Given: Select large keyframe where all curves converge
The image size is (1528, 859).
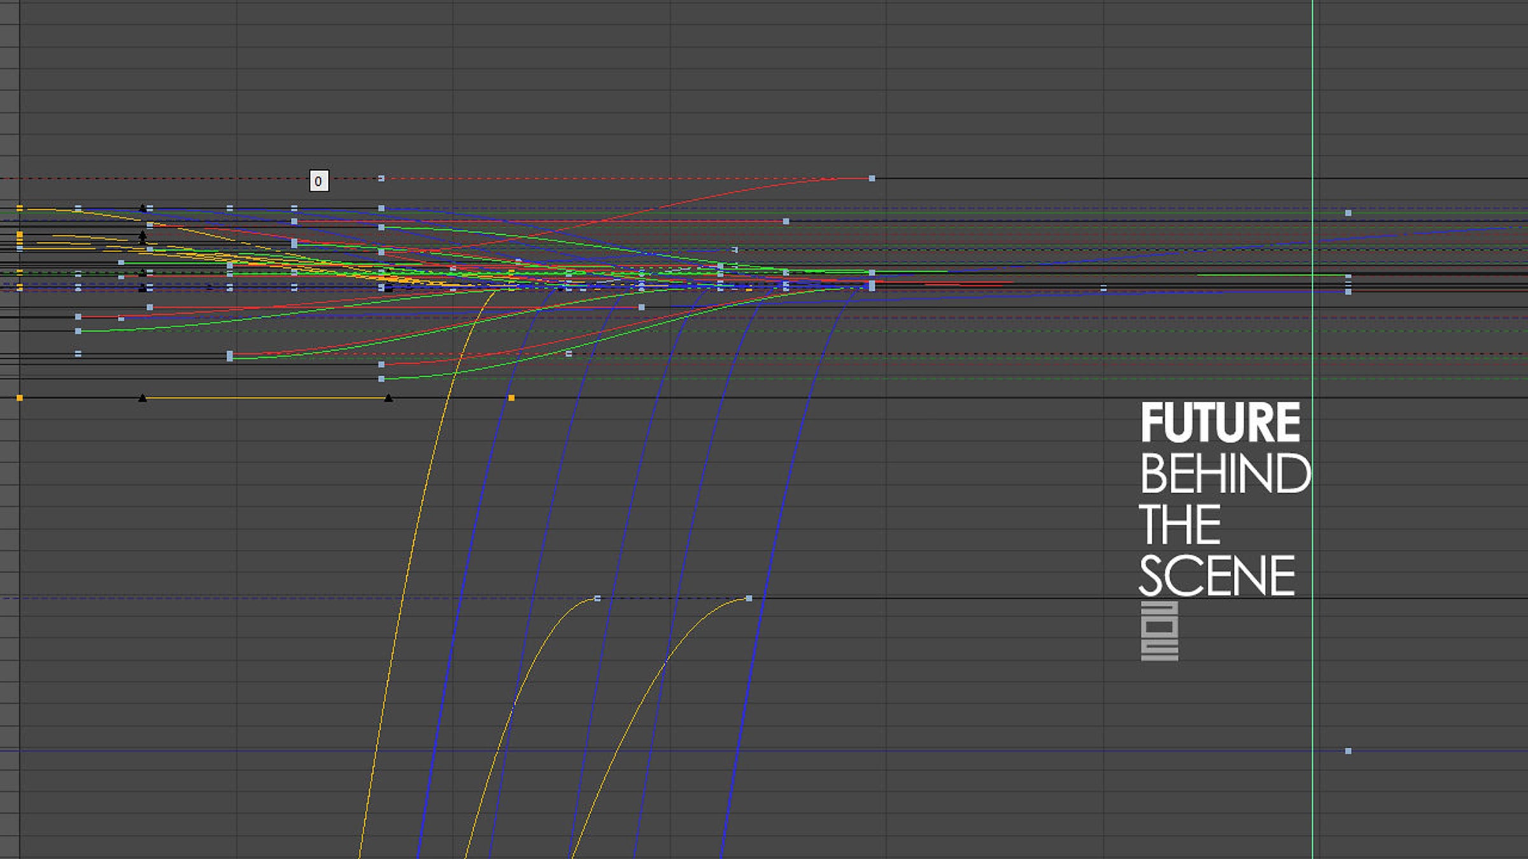Looking at the screenshot, I should 872,286.
